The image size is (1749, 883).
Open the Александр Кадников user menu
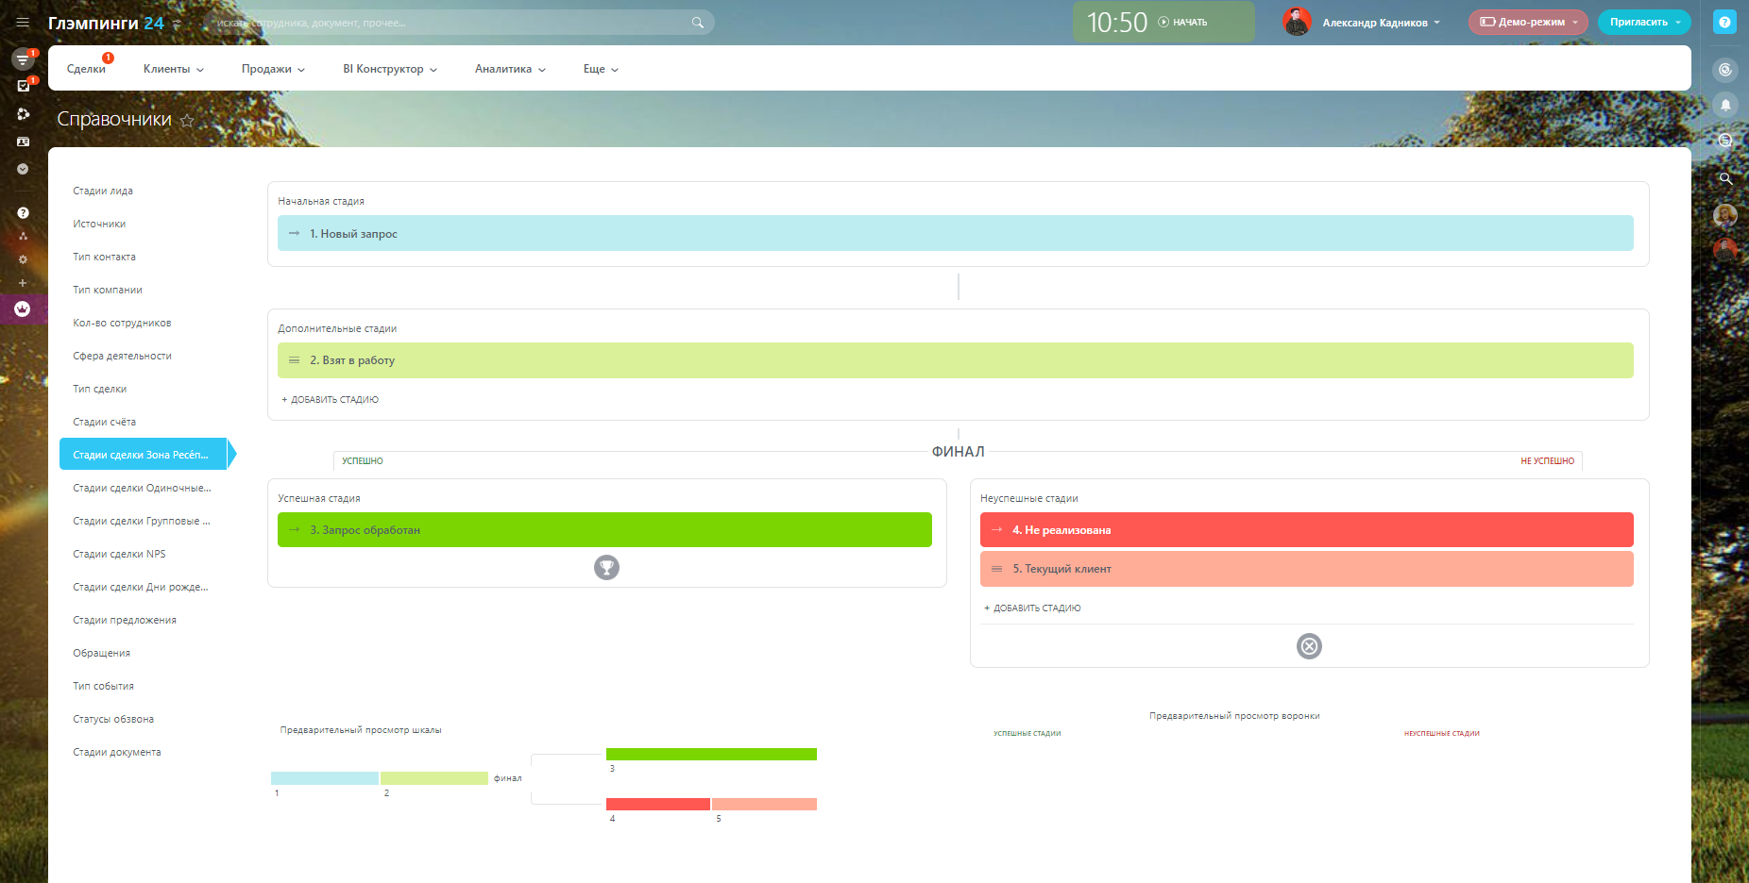click(x=1379, y=23)
